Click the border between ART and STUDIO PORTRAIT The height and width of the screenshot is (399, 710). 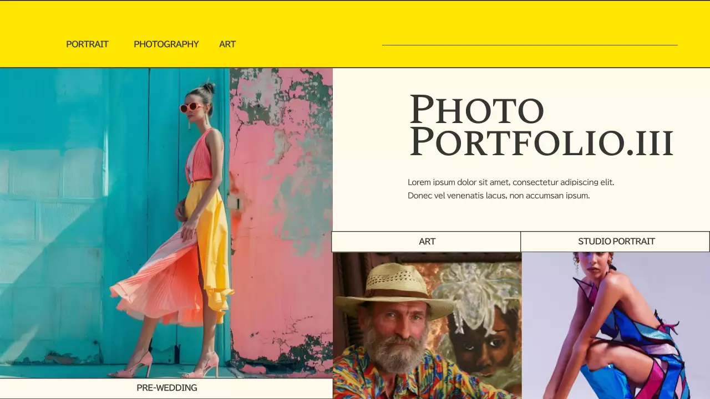click(x=520, y=241)
